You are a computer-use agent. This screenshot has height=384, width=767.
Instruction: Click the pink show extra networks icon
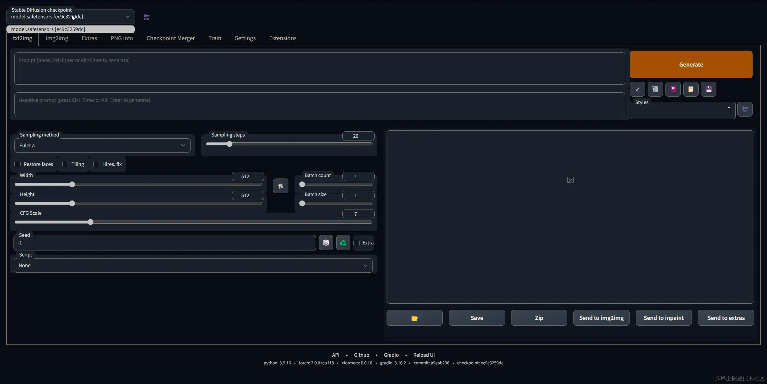click(x=673, y=89)
